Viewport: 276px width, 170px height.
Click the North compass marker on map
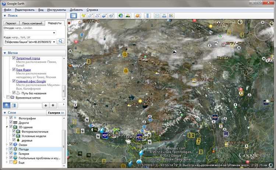[263, 22]
